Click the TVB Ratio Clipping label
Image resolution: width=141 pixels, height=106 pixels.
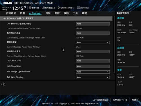point(15,77)
